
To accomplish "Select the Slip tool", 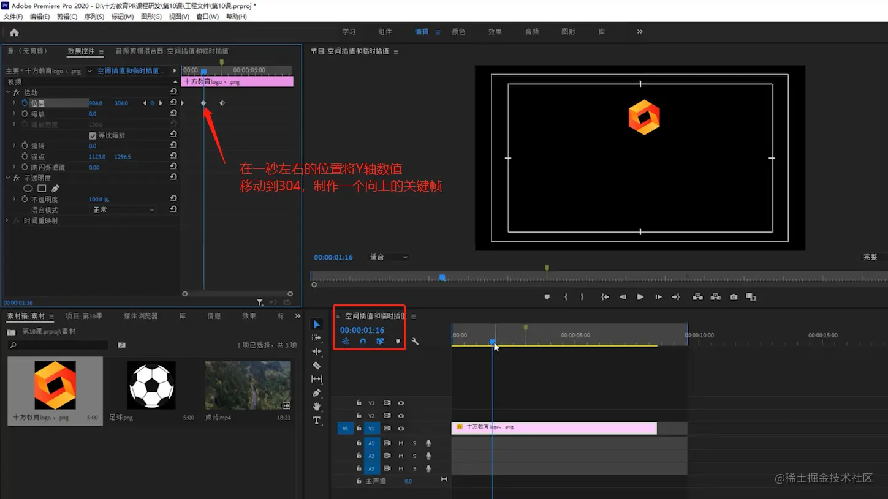I will [x=316, y=379].
